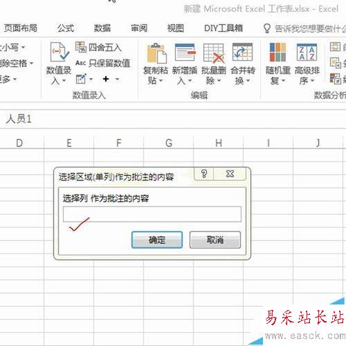Switch to the 页面布局 tab
The image size is (346, 346).
tap(21, 28)
